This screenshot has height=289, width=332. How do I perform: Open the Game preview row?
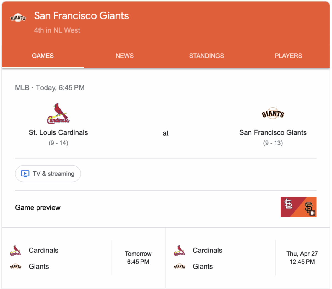click(38, 208)
